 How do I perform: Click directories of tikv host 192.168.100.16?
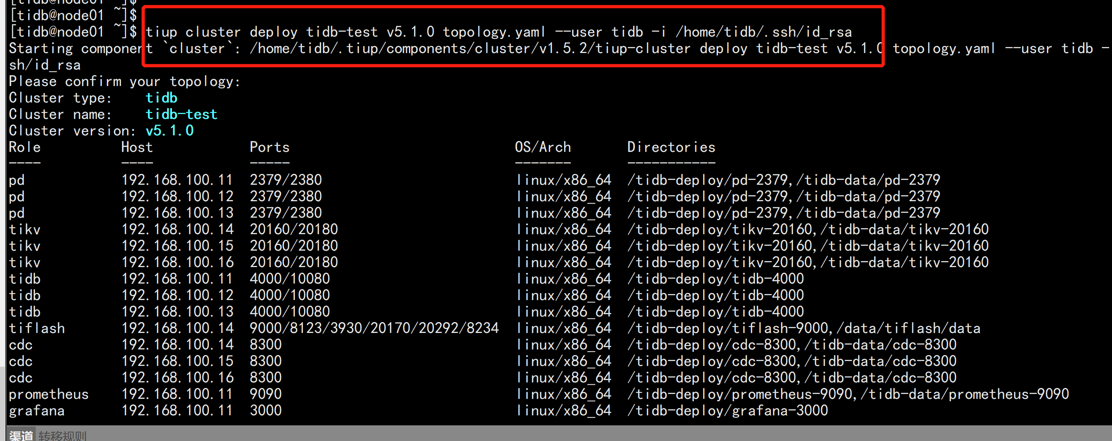[x=808, y=262]
